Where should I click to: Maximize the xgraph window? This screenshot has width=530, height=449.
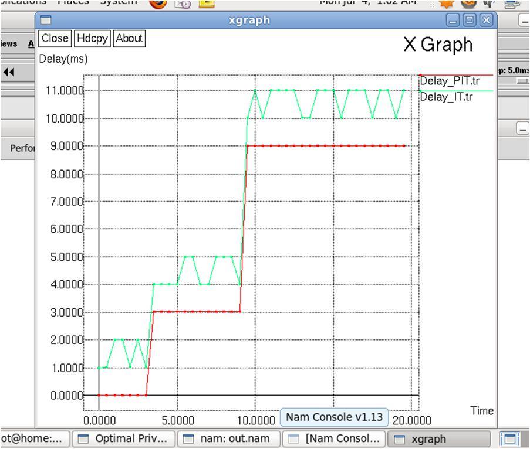(470, 21)
